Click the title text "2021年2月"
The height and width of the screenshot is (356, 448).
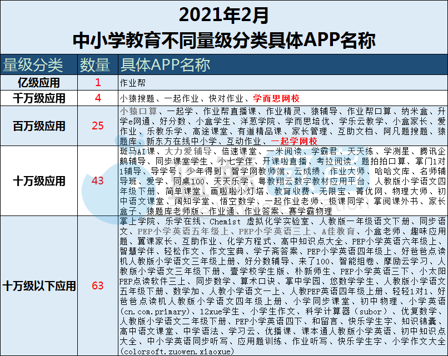coord(223,16)
